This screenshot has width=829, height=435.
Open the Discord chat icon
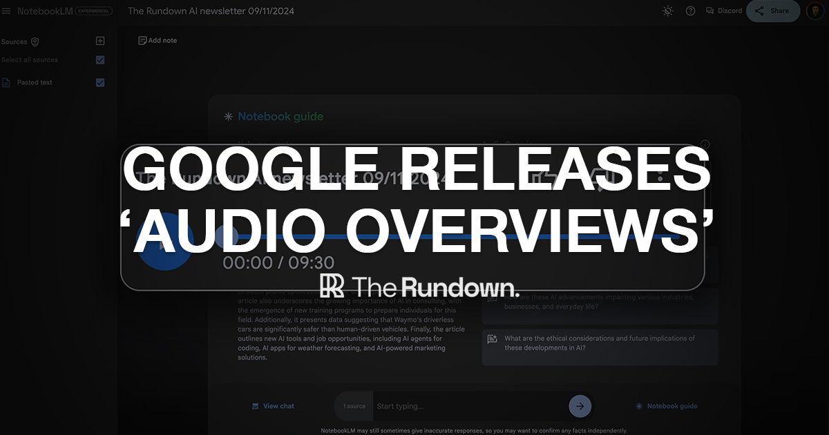711,11
